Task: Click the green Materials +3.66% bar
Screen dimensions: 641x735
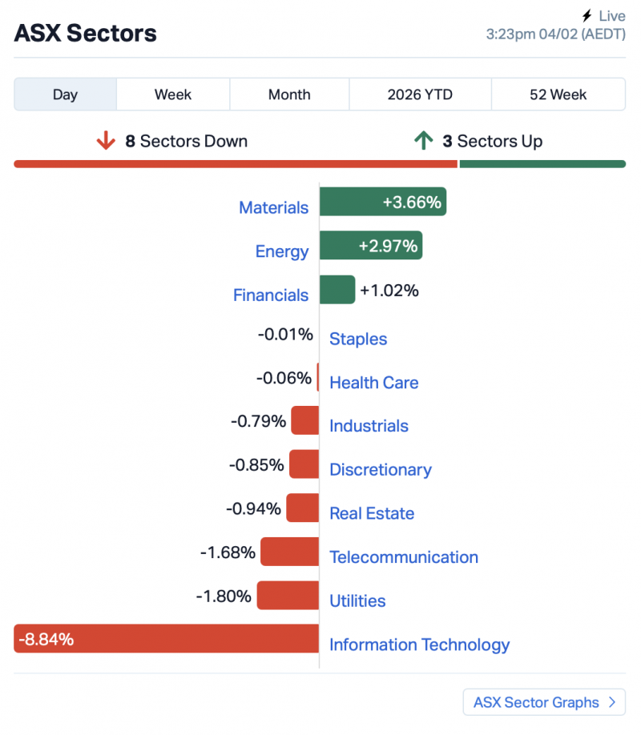Action: tap(382, 202)
